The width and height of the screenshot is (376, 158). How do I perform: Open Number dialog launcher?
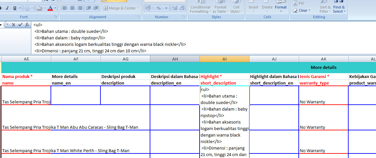tap(184, 17)
